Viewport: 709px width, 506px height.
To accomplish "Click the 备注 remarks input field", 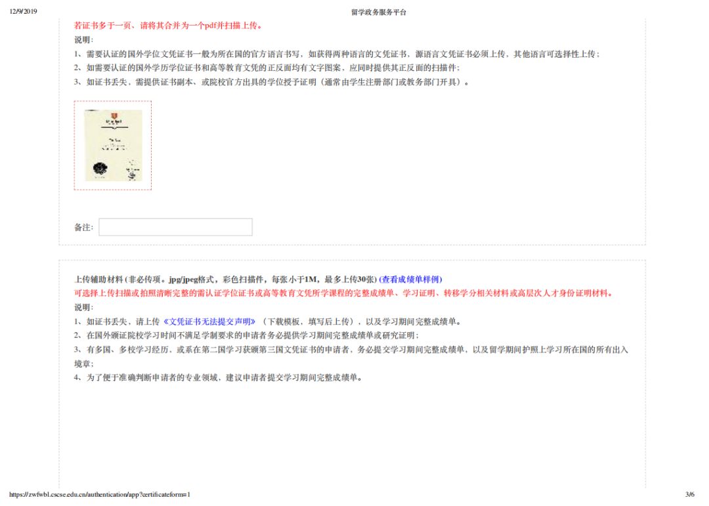I will pos(175,227).
